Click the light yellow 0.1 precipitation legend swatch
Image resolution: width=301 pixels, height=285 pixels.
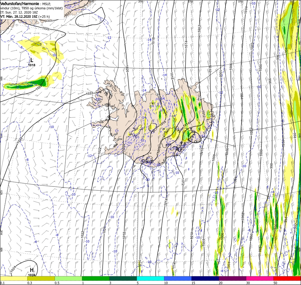[14, 278]
